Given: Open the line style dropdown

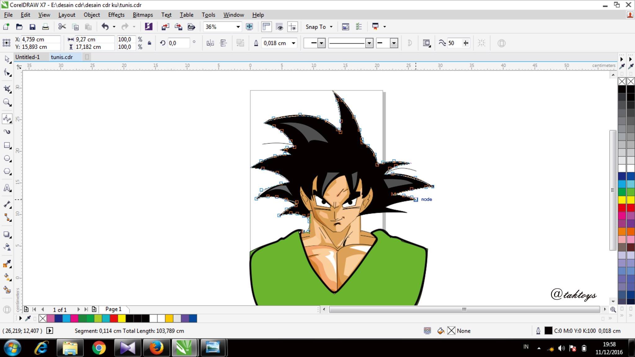Looking at the screenshot, I should tap(369, 43).
